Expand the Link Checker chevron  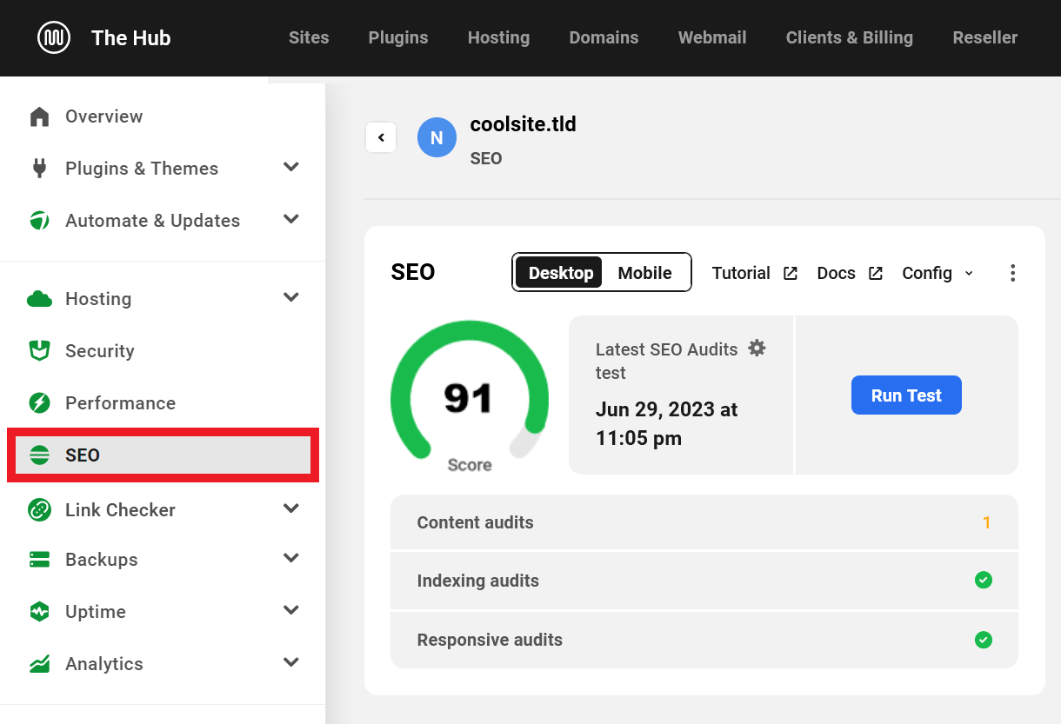(x=291, y=508)
